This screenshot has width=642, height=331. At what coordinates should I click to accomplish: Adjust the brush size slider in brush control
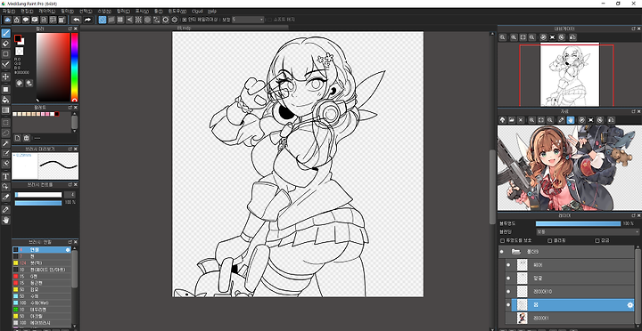(x=38, y=195)
